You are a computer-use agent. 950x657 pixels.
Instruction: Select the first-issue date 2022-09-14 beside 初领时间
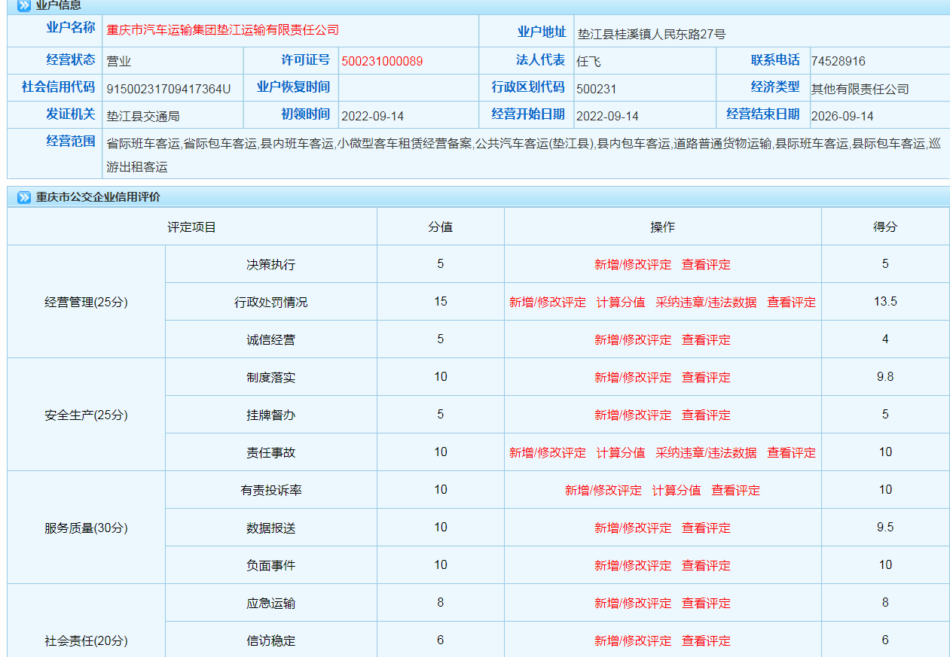pyautogui.click(x=373, y=116)
